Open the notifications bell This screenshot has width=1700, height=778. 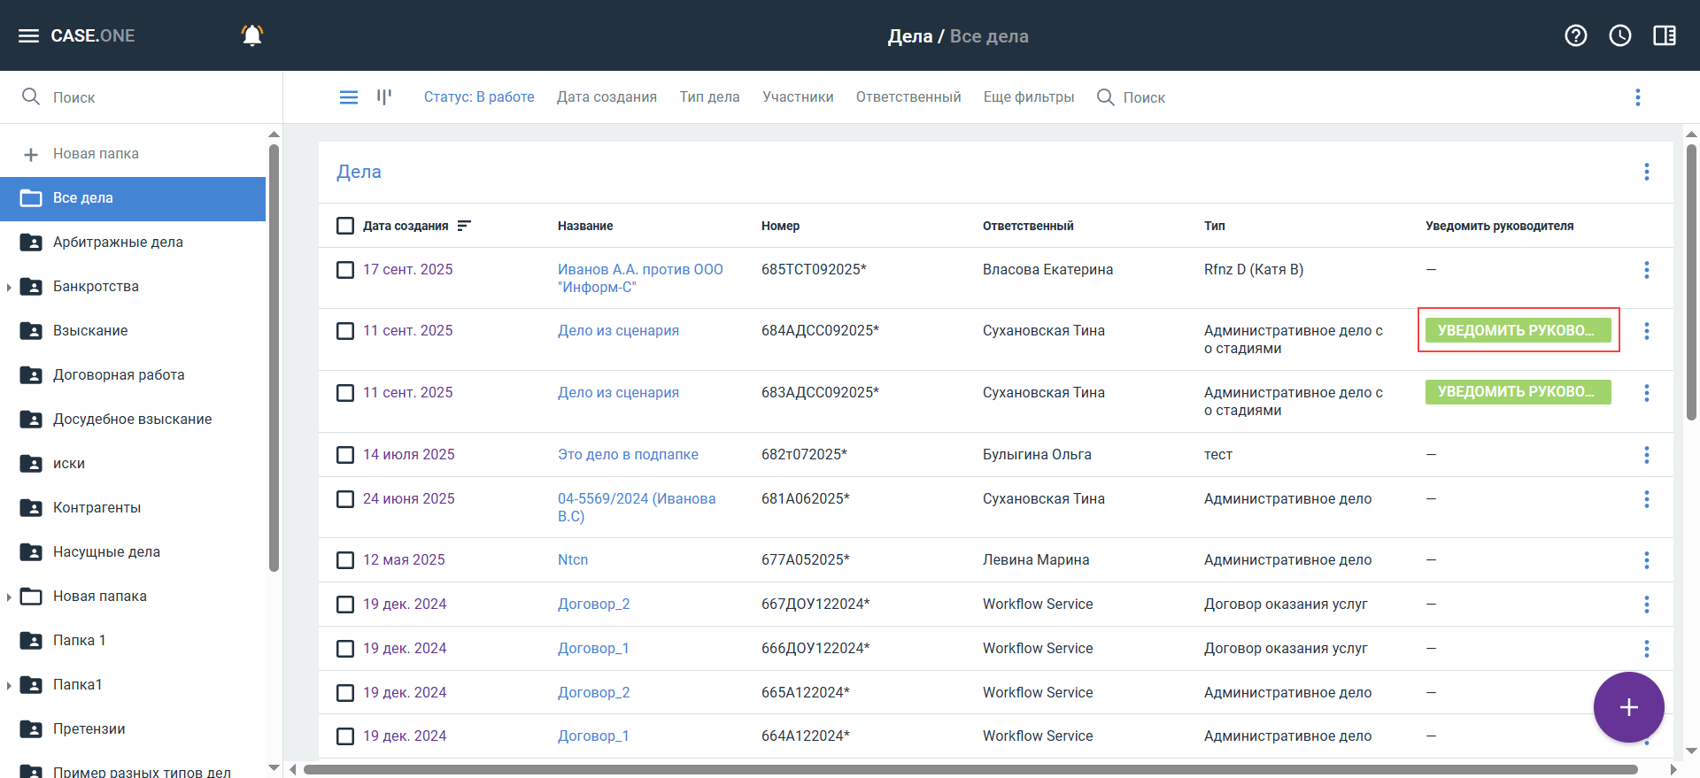pos(252,35)
